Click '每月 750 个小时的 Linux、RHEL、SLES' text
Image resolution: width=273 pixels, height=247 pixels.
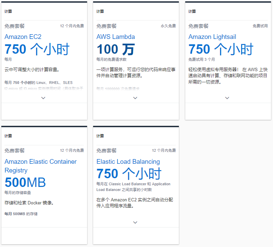[x=39, y=83]
